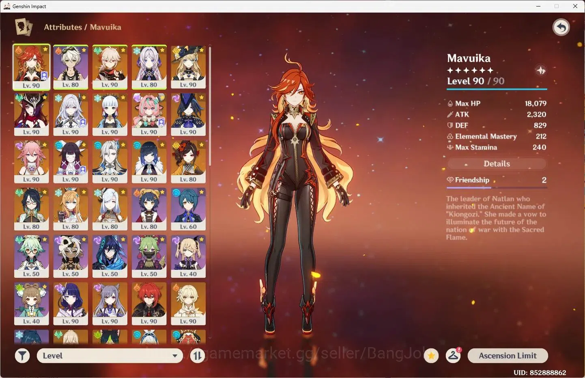Open the Details stats button
This screenshot has width=585, height=378.
click(x=497, y=164)
